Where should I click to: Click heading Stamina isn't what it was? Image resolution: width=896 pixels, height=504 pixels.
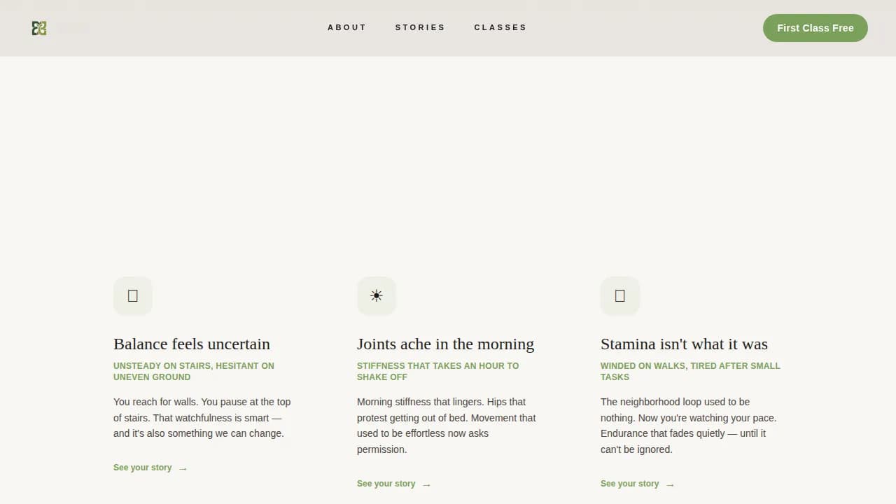[x=684, y=344]
